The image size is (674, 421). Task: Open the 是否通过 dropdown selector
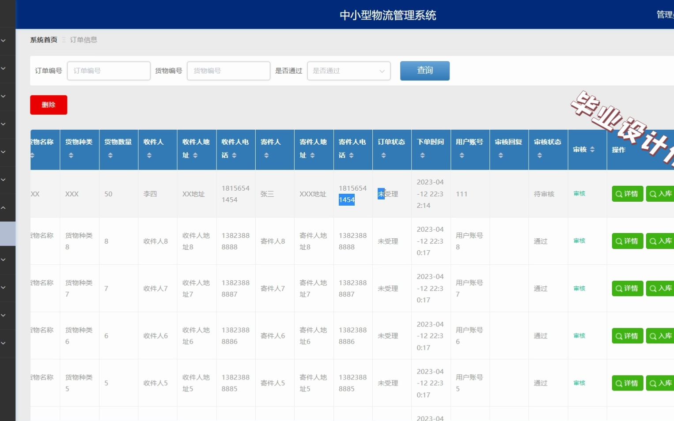348,71
